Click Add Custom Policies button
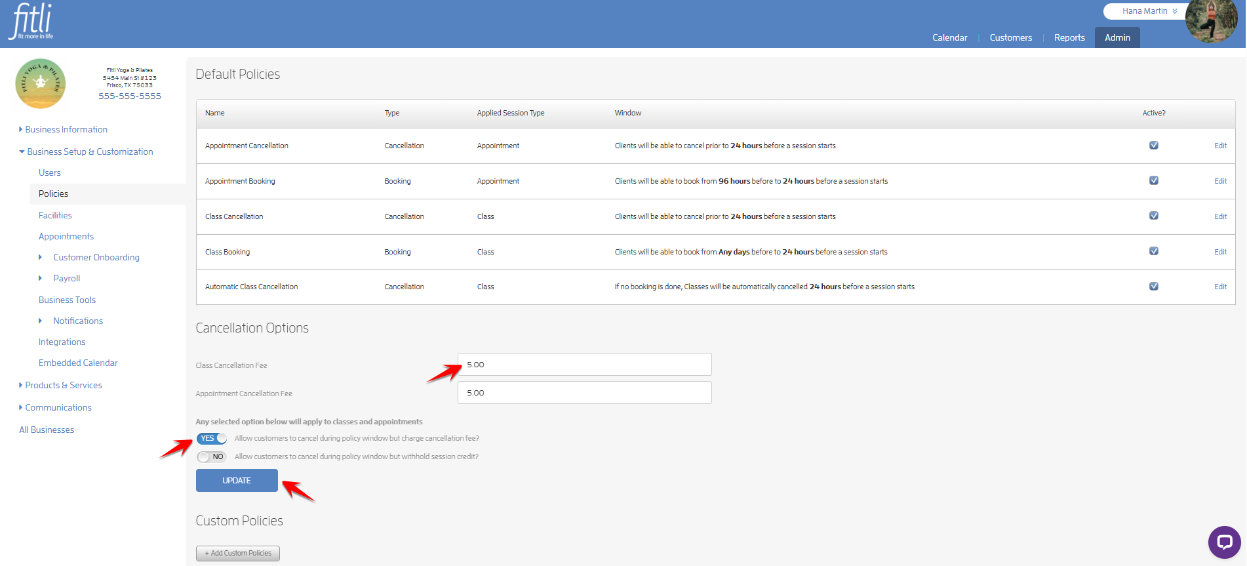The width and height of the screenshot is (1247, 566). click(238, 554)
